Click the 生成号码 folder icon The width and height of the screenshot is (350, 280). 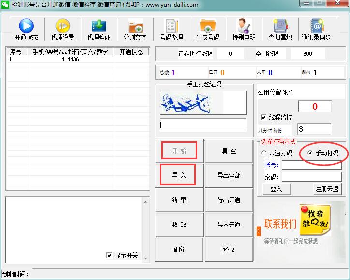coord(207,26)
